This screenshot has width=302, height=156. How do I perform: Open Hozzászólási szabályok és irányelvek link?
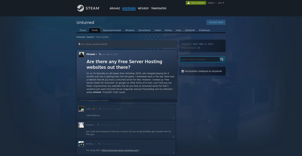[203, 71]
